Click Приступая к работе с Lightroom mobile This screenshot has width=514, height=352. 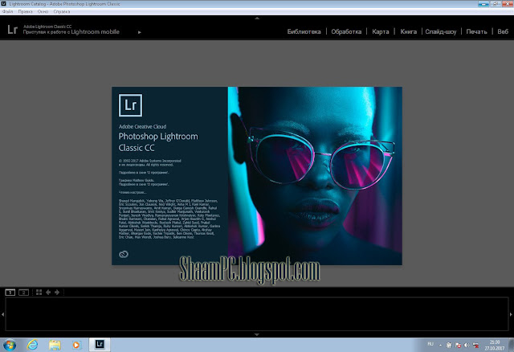click(71, 32)
